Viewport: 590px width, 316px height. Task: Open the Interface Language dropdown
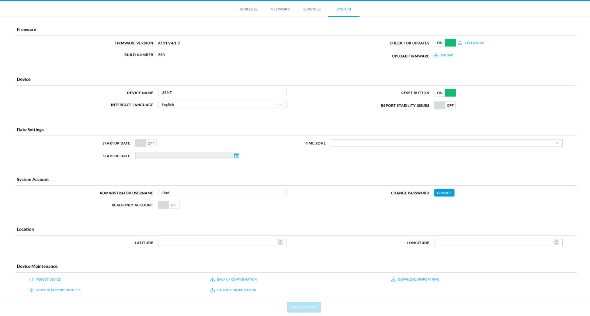pos(222,105)
